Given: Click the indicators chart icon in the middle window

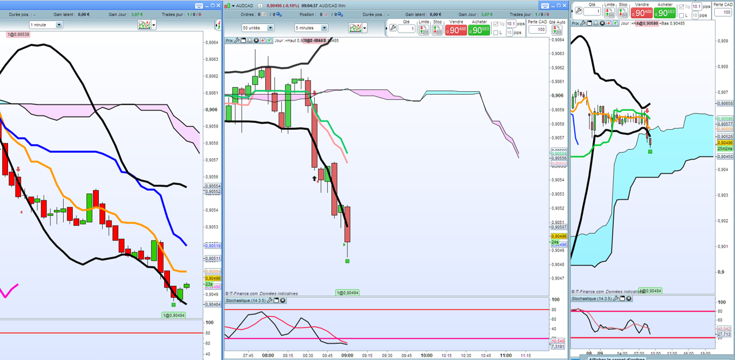Looking at the screenshot, I should [x=355, y=28].
